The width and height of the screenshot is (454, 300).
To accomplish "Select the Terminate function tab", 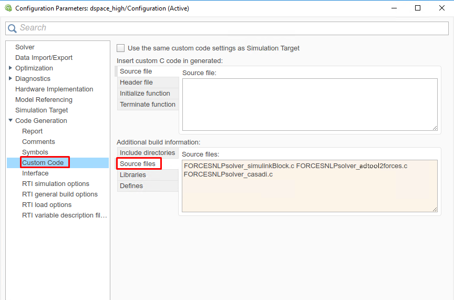I will 147,105.
